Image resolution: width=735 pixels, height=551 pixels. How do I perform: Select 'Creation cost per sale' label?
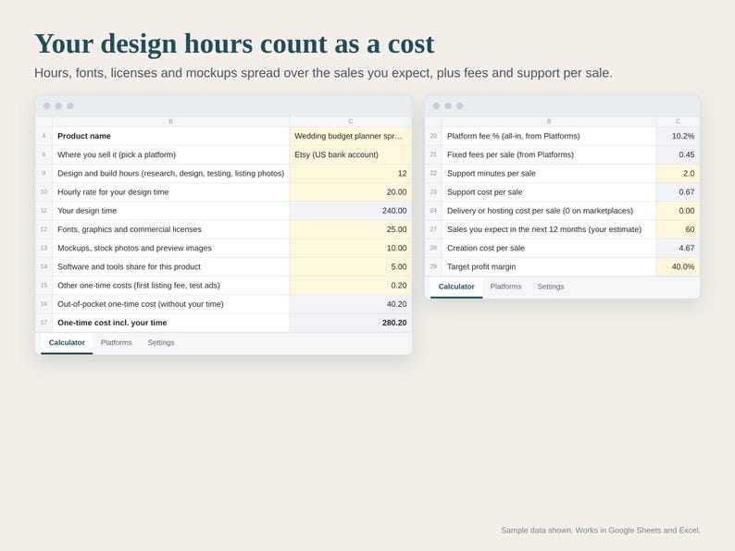click(x=549, y=248)
